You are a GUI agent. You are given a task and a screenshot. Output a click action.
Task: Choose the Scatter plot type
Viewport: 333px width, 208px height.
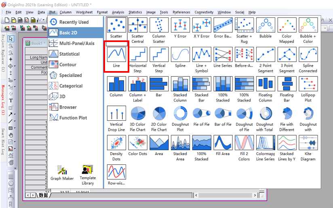(x=116, y=25)
